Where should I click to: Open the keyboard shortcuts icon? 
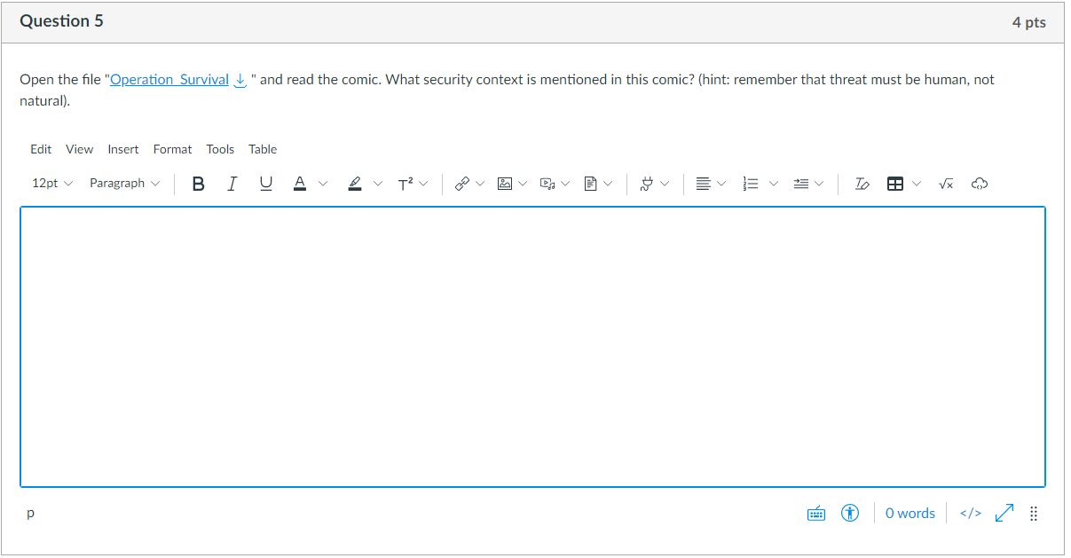point(815,513)
